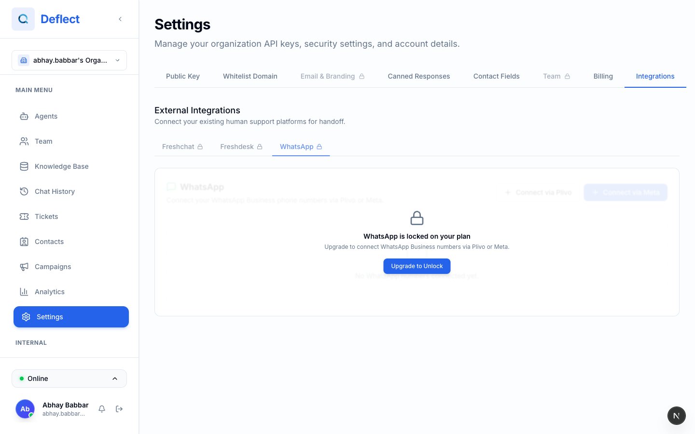
Task: Click the Knowledge Base database icon
Action: [24, 166]
